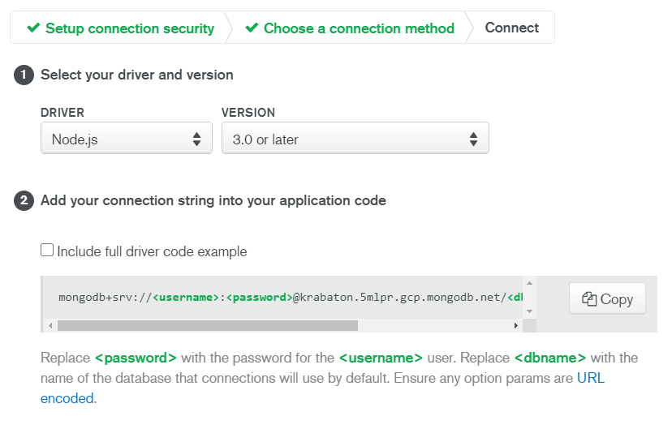Image resolution: width=672 pixels, height=429 pixels.
Task: Go to Choose a connection method step
Action: (x=349, y=28)
